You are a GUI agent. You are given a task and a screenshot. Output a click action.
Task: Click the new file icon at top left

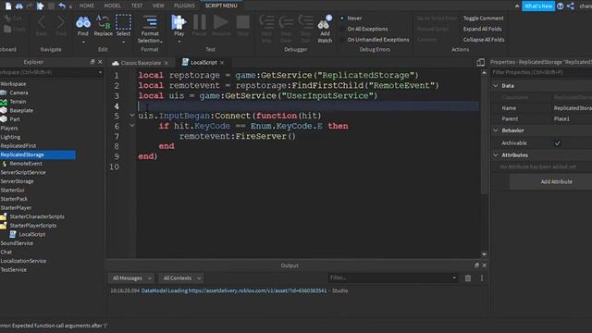point(8,6)
